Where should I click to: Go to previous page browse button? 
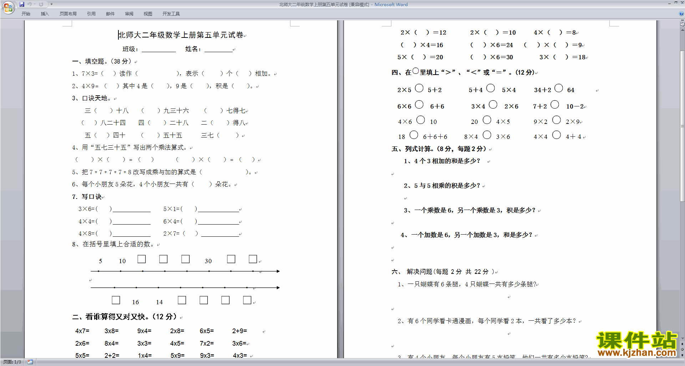click(682, 344)
